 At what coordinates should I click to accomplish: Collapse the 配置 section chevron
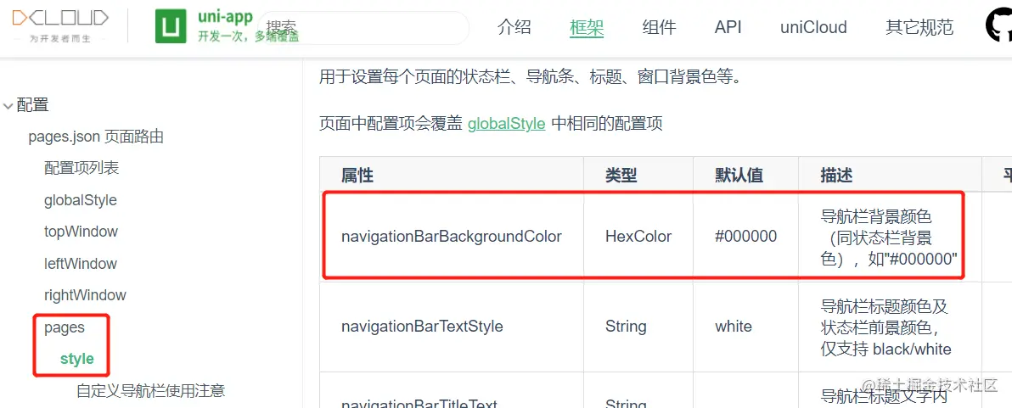coord(8,106)
